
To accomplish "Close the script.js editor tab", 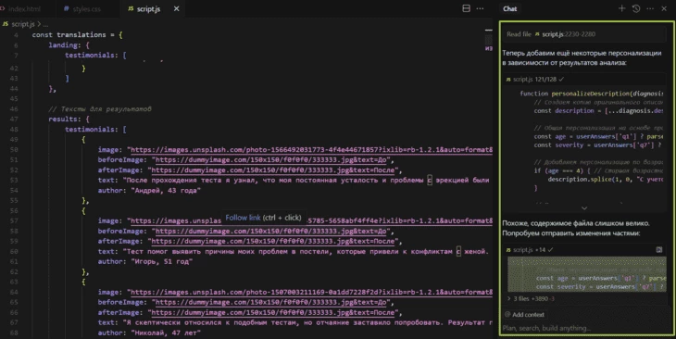I will (x=176, y=8).
